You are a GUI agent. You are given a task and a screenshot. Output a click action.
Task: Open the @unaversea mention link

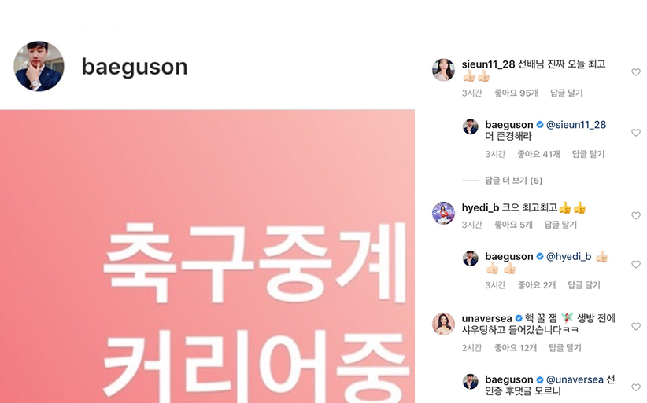[x=575, y=379]
